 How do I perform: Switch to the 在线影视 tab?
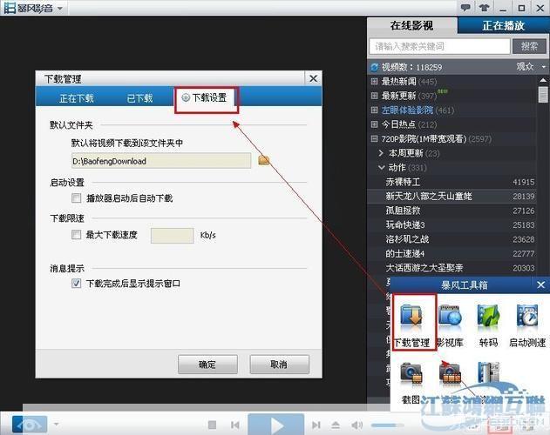coord(411,25)
